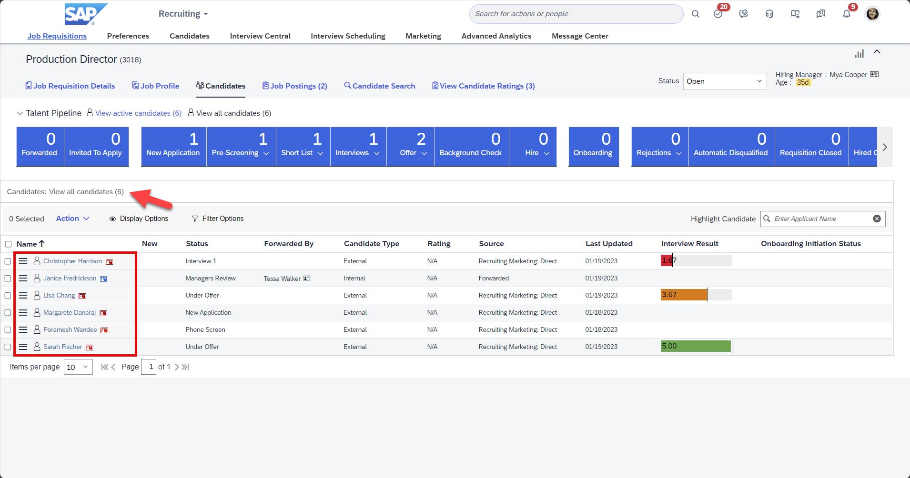The width and height of the screenshot is (910, 478).
Task: Open Lisa Chang's row action menu icon
Action: click(23, 295)
